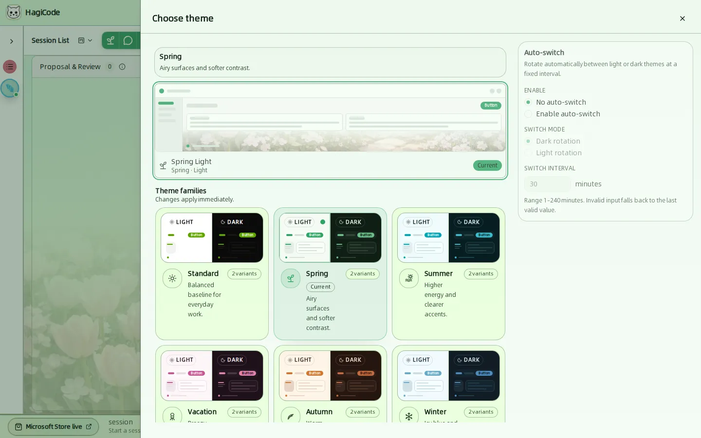Open the Proposal & Review tab
This screenshot has width=701, height=438.
tap(70, 67)
